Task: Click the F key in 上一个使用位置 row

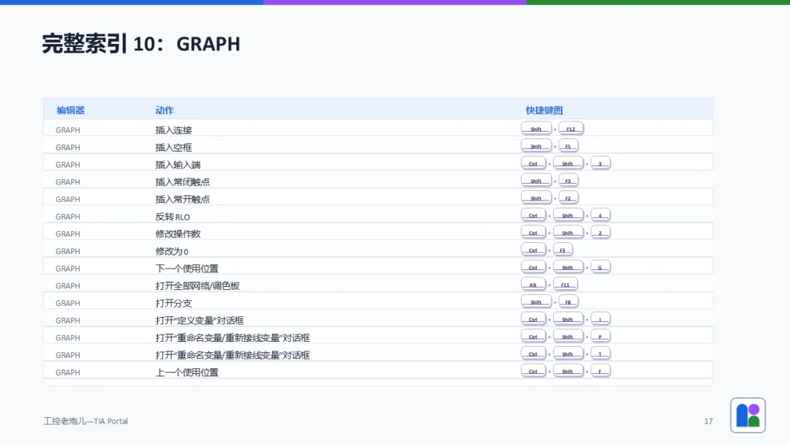Action: point(600,371)
